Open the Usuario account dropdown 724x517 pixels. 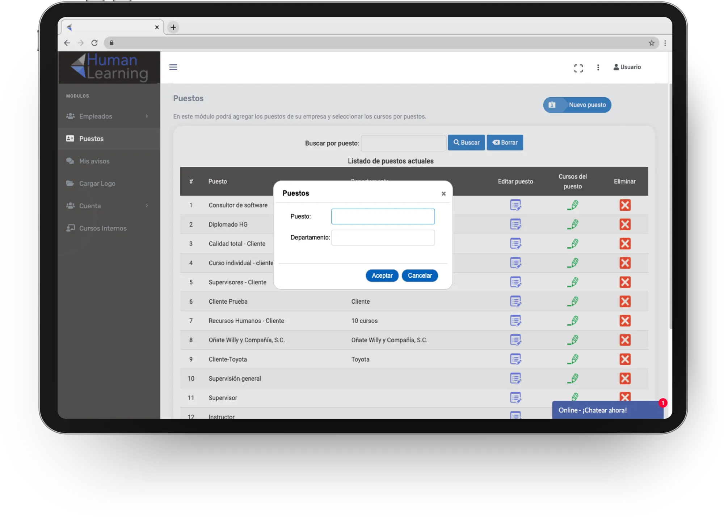point(627,67)
